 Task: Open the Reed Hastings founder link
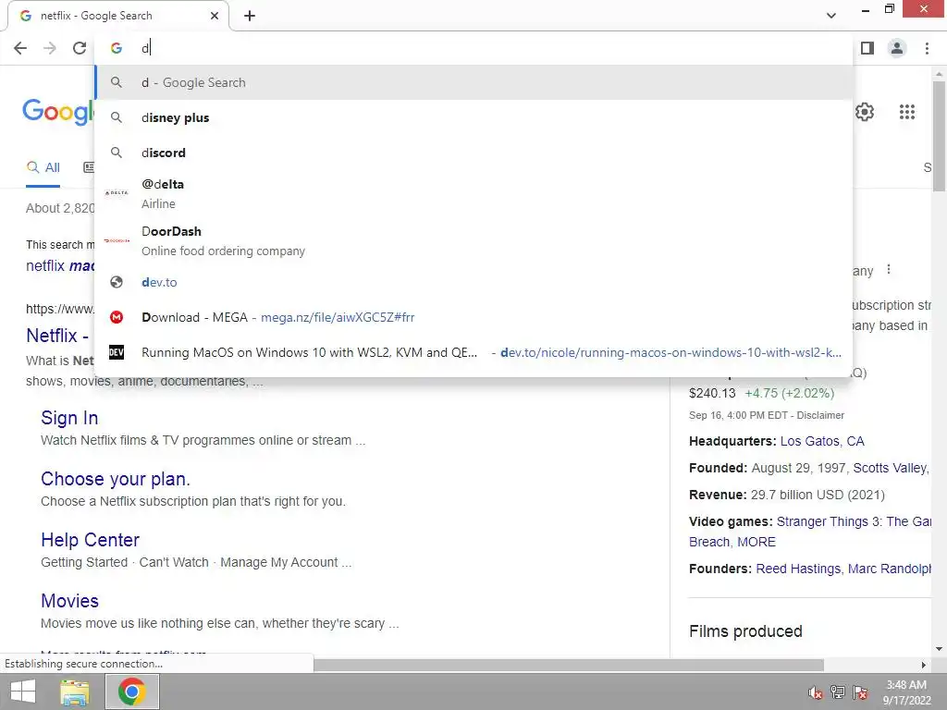798,569
